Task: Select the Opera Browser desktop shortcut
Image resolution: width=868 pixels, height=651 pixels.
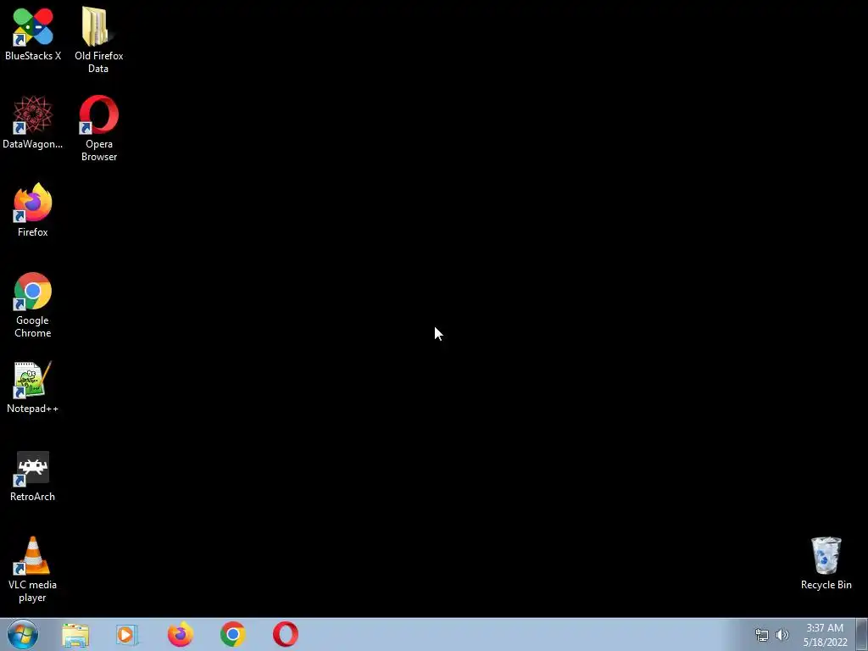Action: click(x=98, y=129)
